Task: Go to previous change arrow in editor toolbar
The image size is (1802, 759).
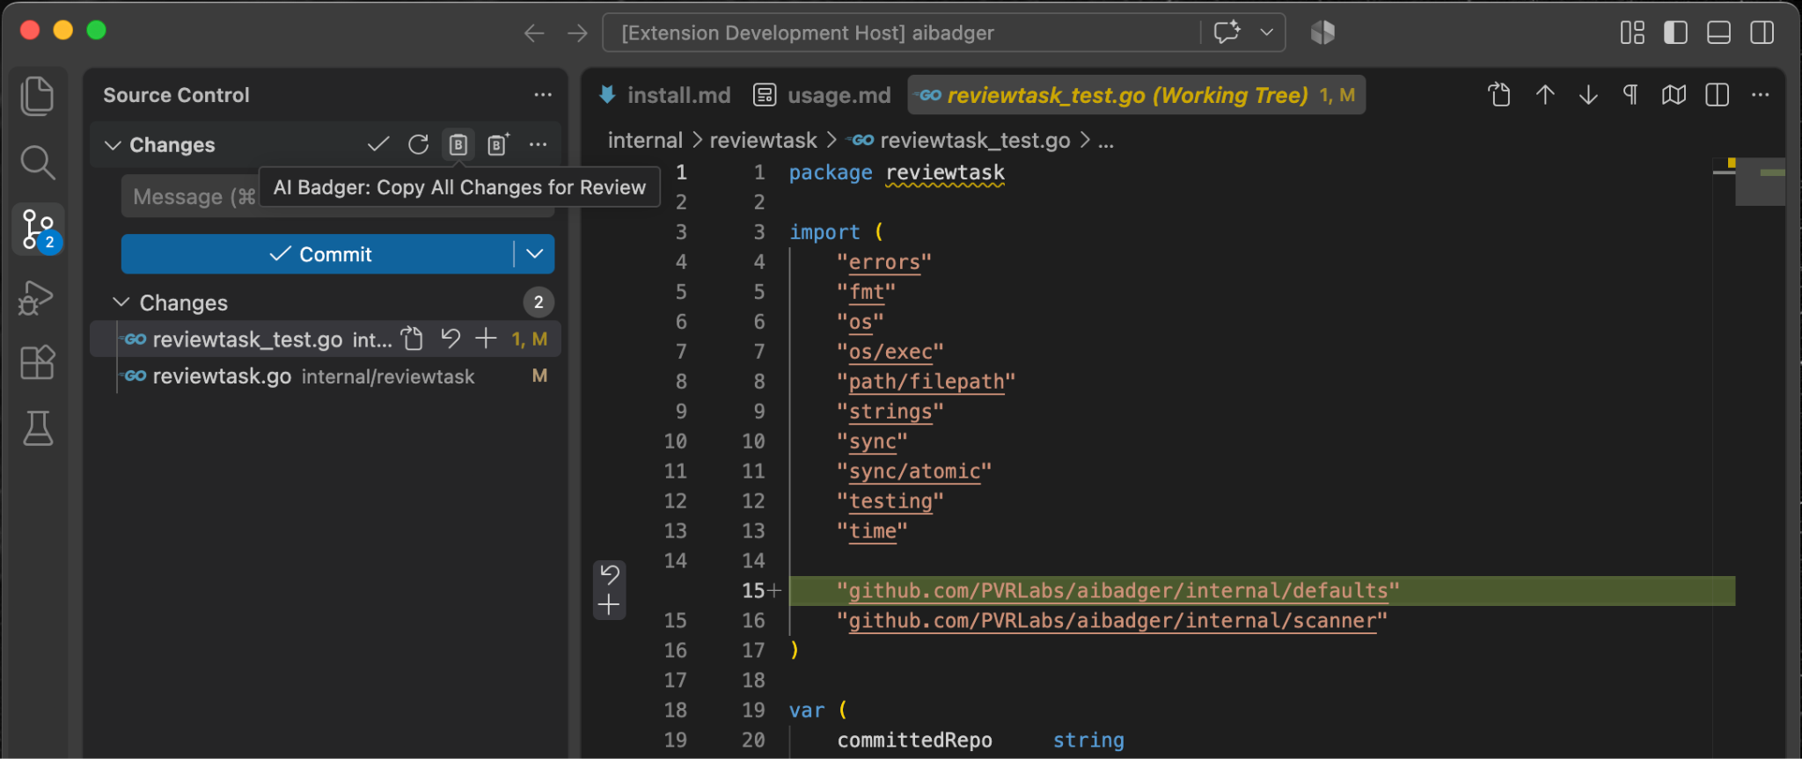Action: (1545, 94)
